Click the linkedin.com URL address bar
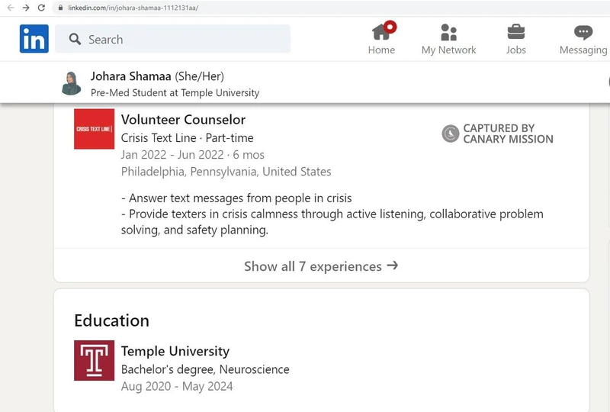The width and height of the screenshot is (610, 412). pyautogui.click(x=331, y=8)
